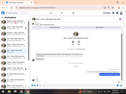Show hidden system tray icons
The height and width of the screenshot is (94, 126).
coord(96,91)
